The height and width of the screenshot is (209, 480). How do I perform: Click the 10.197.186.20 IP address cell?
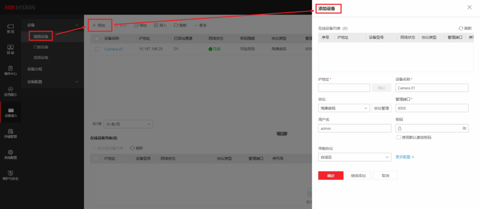tap(151, 49)
